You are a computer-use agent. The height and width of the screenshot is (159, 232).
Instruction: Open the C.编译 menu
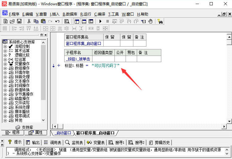pos(100,14)
